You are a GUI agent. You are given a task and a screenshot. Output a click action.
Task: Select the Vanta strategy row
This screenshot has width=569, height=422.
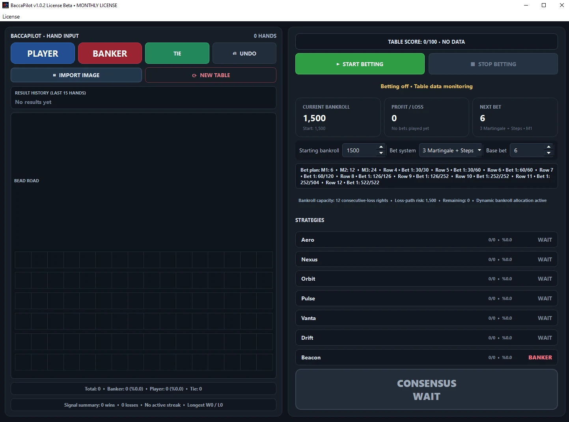click(x=427, y=318)
